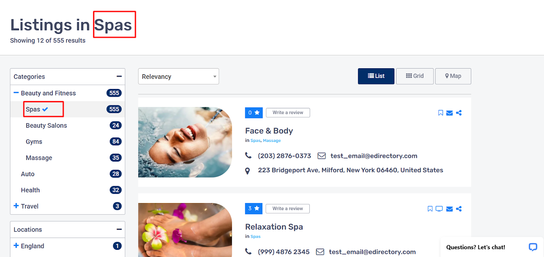
Task: Click the Relaxation Spa email address
Action: 372,252
